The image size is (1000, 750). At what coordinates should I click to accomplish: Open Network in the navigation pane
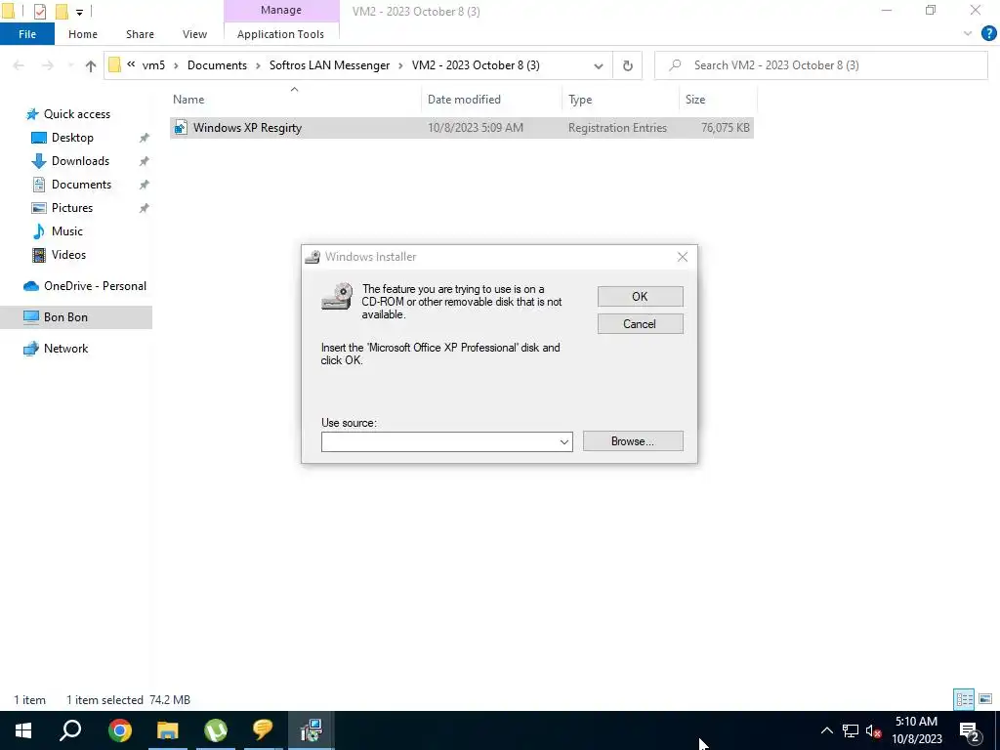click(65, 349)
